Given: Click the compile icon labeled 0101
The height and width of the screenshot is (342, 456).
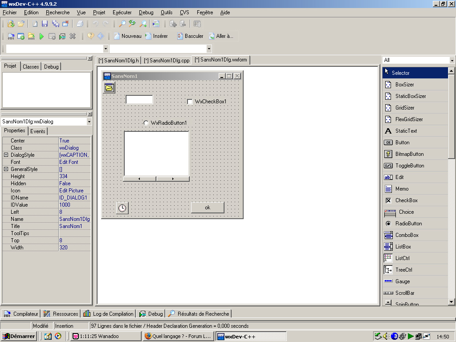Looking at the screenshot, I should tap(11, 36).
